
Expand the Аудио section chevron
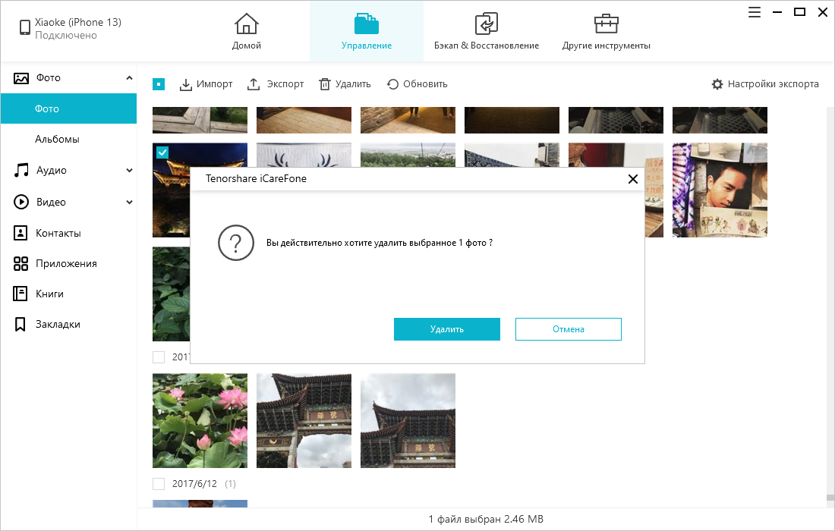point(129,170)
